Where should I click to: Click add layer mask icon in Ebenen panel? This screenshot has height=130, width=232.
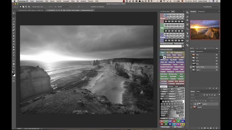(x=205, y=128)
